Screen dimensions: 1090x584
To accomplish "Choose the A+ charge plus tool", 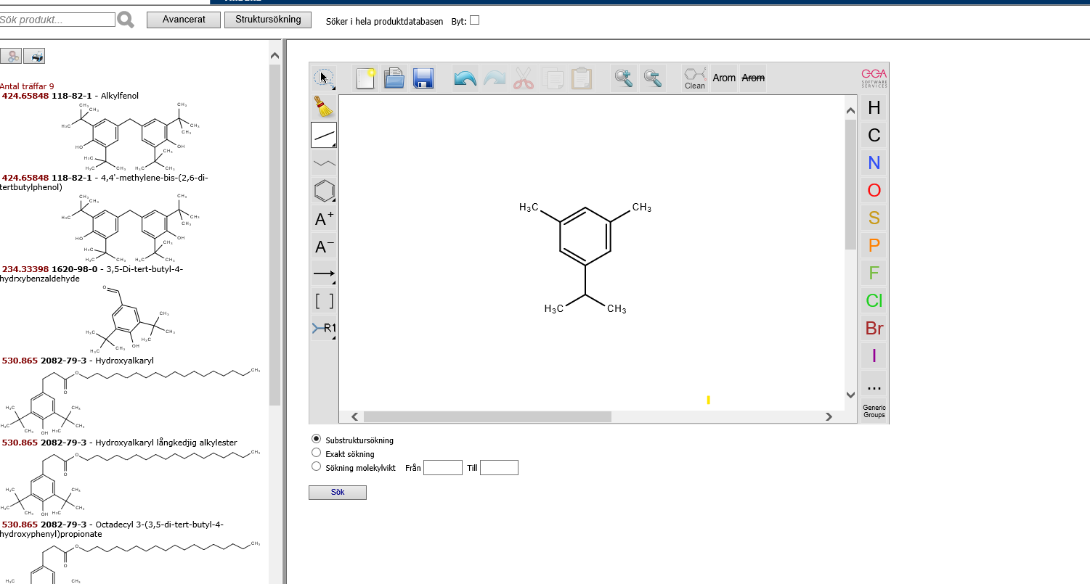I will click(x=324, y=218).
